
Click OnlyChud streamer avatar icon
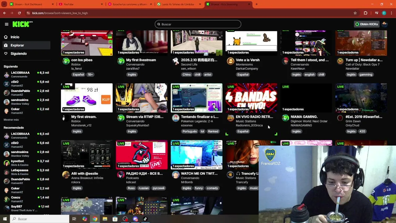click(340, 118)
